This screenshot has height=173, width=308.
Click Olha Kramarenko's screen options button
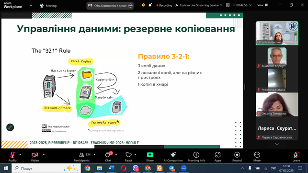point(130,6)
